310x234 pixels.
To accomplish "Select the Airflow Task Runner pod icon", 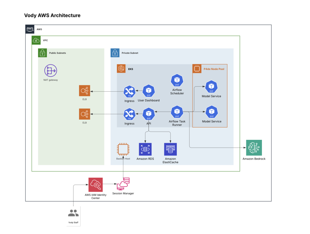I will pyautogui.click(x=177, y=112).
